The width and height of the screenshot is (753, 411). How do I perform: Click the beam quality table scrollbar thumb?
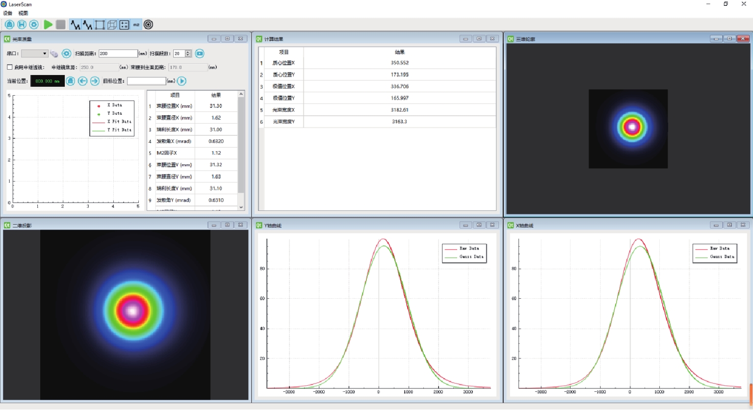241,145
